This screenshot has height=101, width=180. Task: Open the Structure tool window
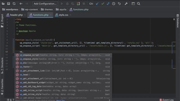[x=2, y=65]
